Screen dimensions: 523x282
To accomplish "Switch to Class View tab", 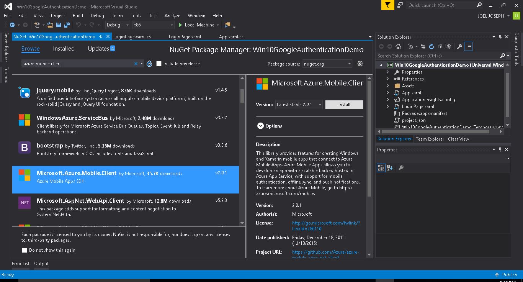I will point(458,139).
